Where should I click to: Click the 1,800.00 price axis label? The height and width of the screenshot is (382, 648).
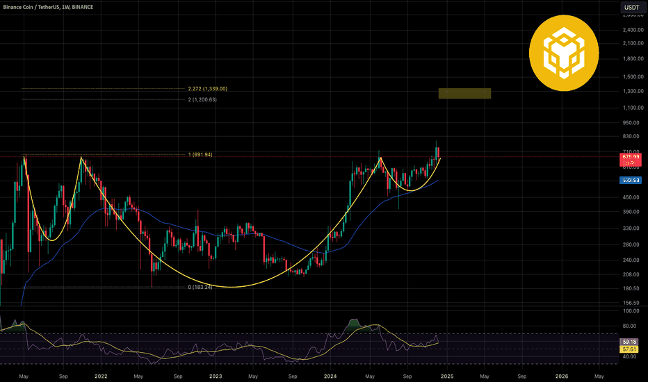pyautogui.click(x=633, y=58)
